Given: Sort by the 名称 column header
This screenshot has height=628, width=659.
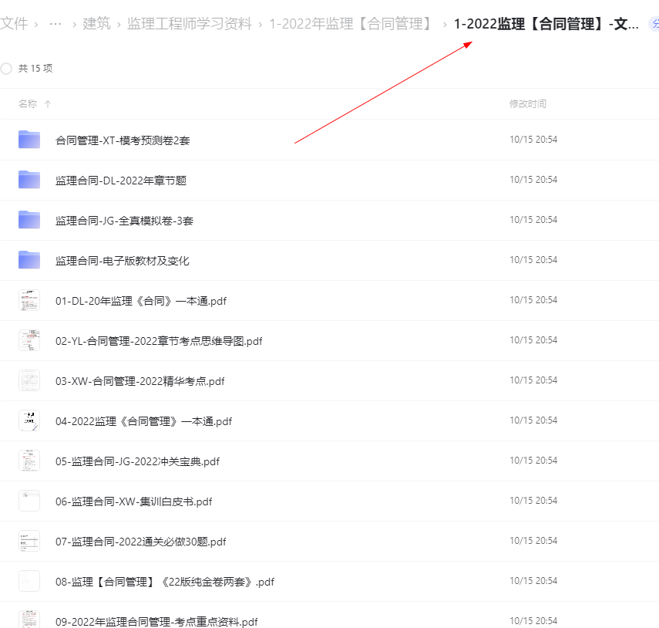Looking at the screenshot, I should pyautogui.click(x=28, y=104).
